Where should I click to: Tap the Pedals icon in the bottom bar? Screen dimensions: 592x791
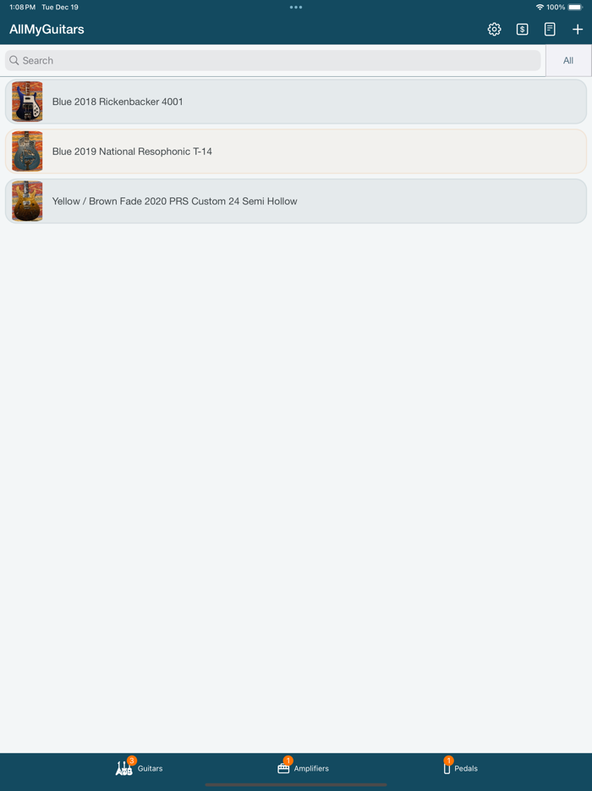pyautogui.click(x=447, y=768)
